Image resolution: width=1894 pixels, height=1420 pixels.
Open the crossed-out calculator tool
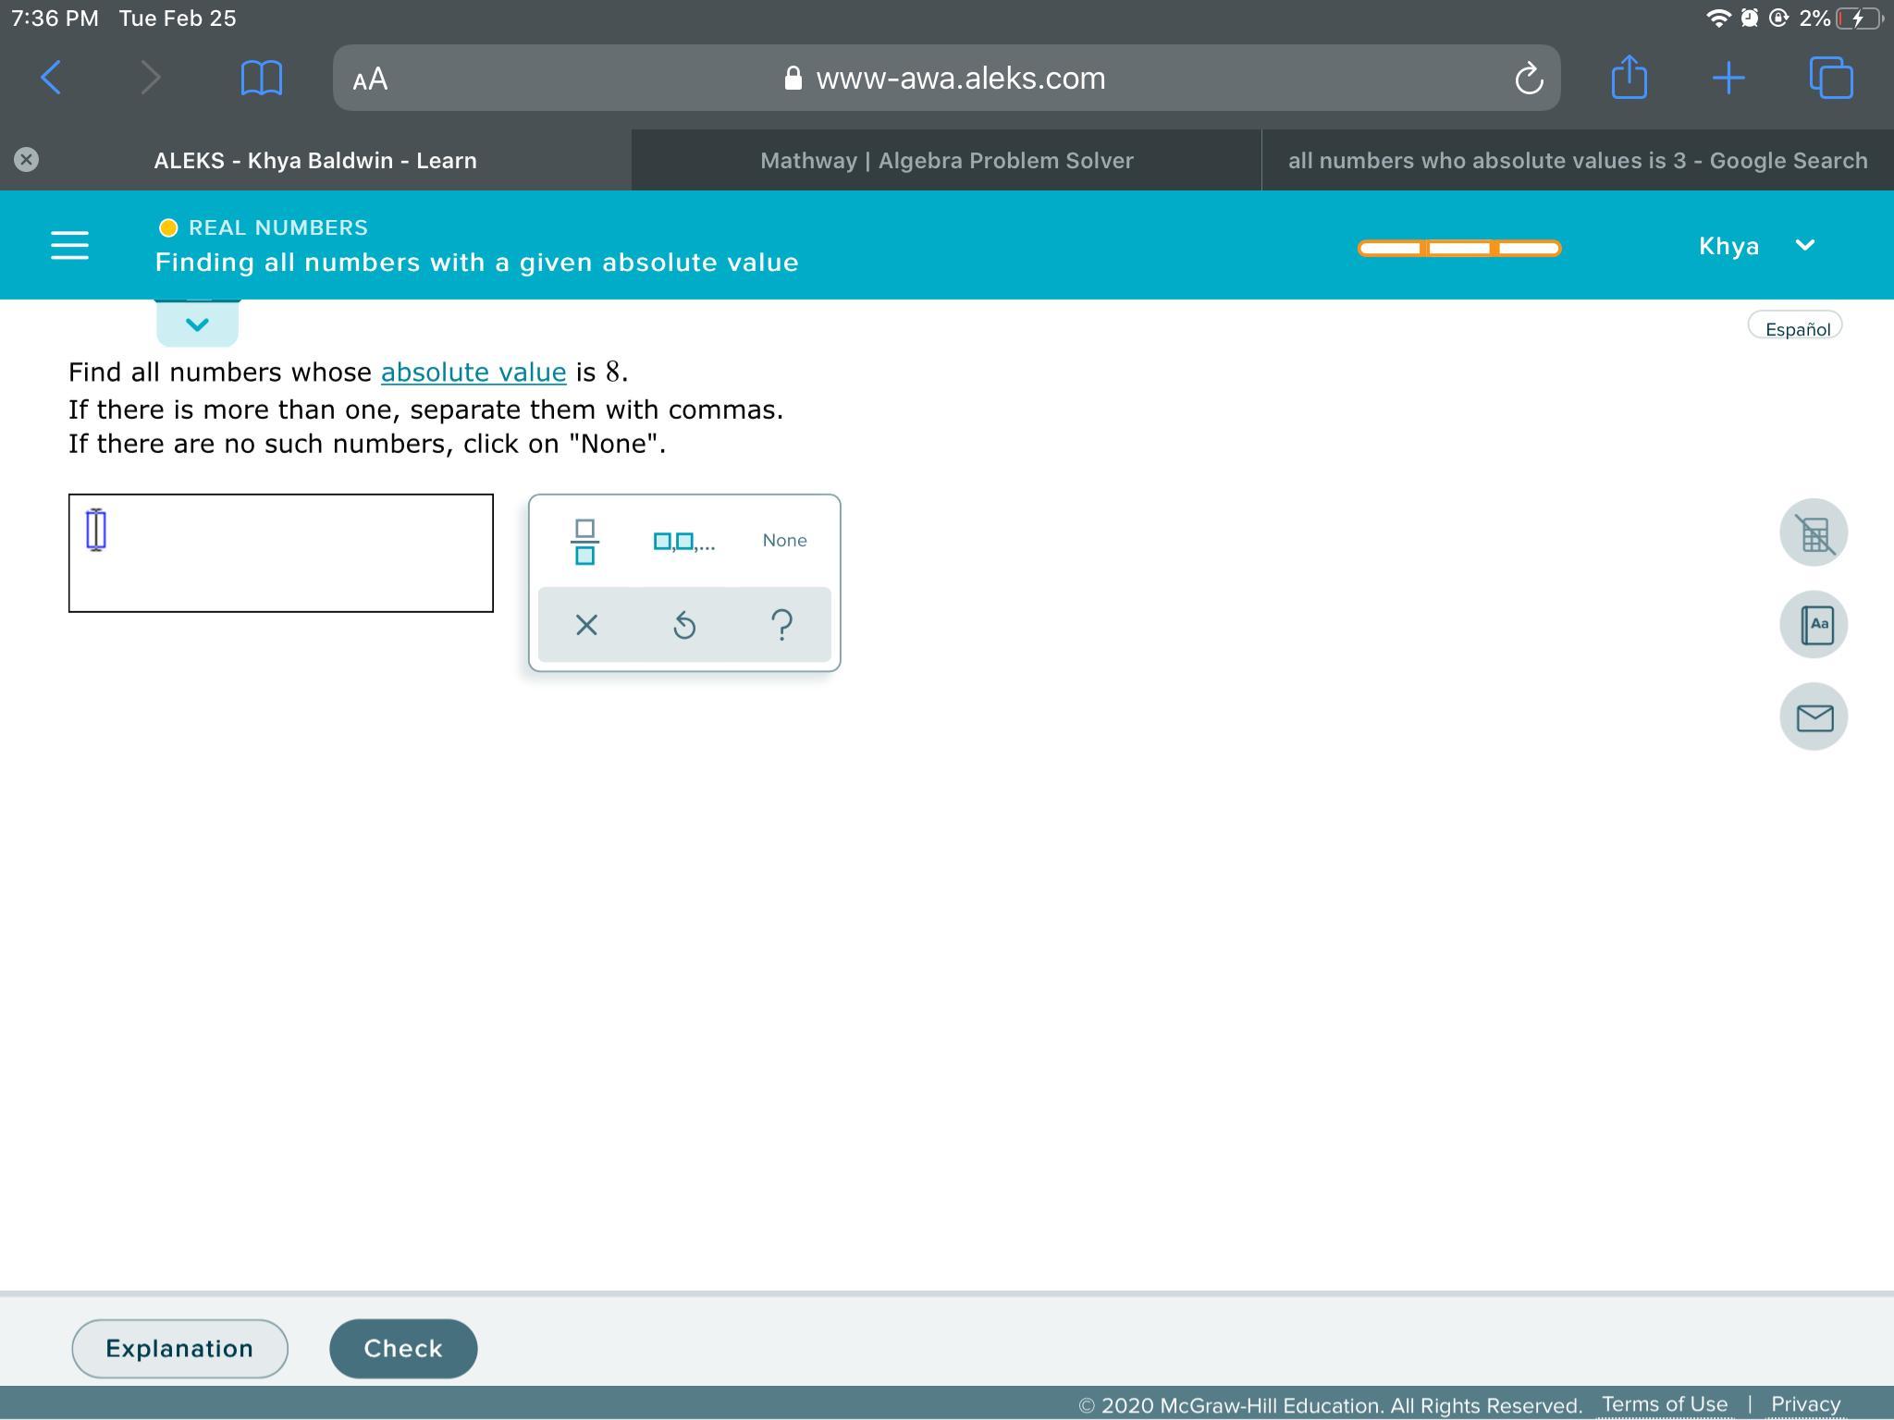[1814, 533]
